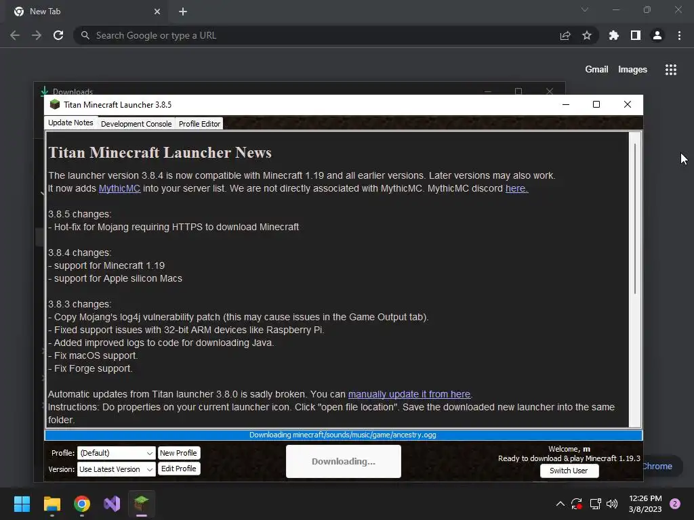Click the news panel vertical scrollbar

coord(635,219)
